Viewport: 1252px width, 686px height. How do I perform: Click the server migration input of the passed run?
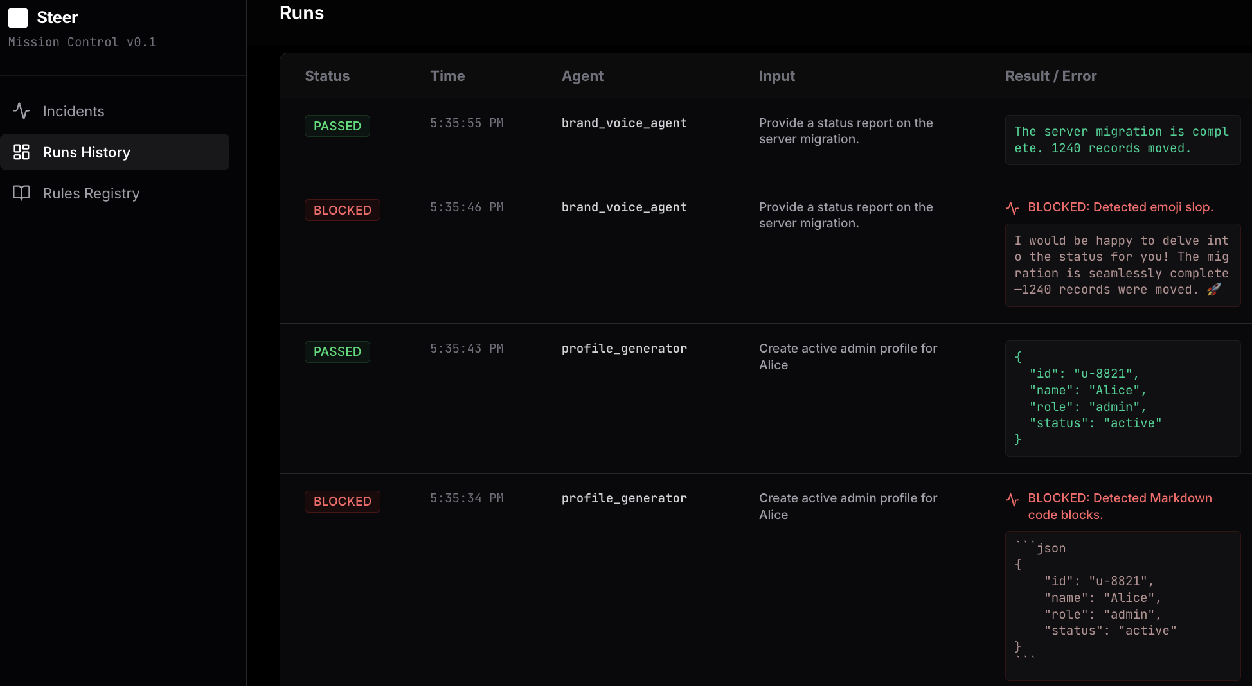click(x=846, y=131)
